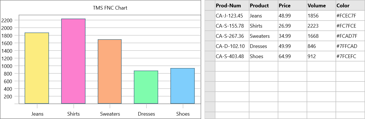This screenshot has width=365, height=119.
Task: Select cell CA-J-123.45
Action: (x=232, y=16)
